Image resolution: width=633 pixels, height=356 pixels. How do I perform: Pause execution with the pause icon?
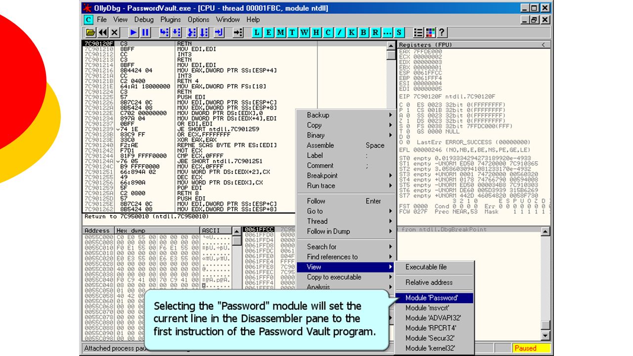click(x=145, y=33)
